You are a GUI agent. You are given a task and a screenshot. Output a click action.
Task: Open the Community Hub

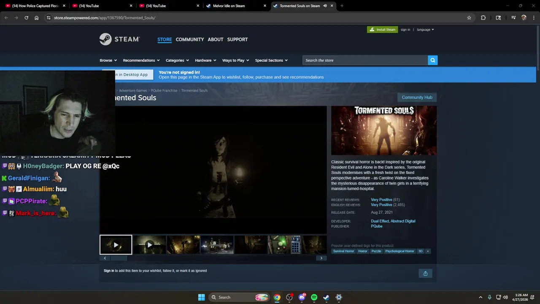(x=417, y=97)
